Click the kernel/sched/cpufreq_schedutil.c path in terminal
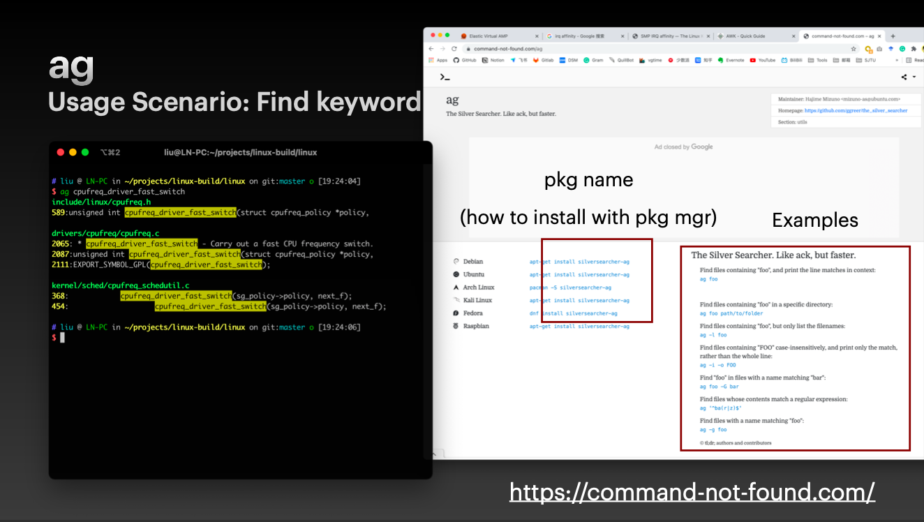 point(121,285)
